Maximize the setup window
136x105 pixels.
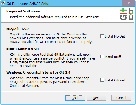click(119, 3)
